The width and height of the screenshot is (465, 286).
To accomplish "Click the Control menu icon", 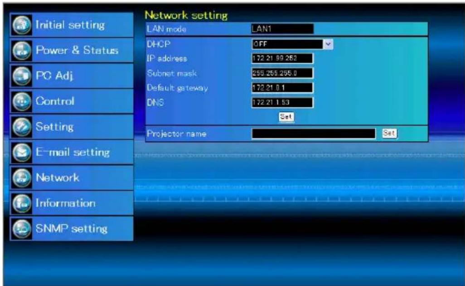I will click(22, 101).
